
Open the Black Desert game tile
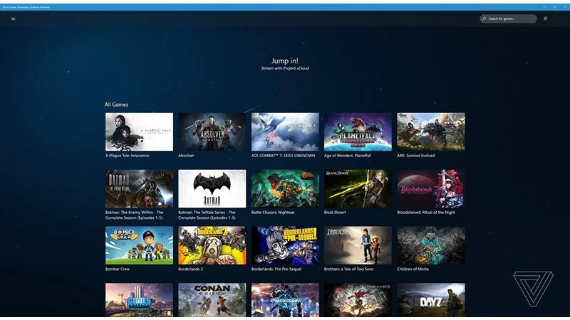pos(358,188)
